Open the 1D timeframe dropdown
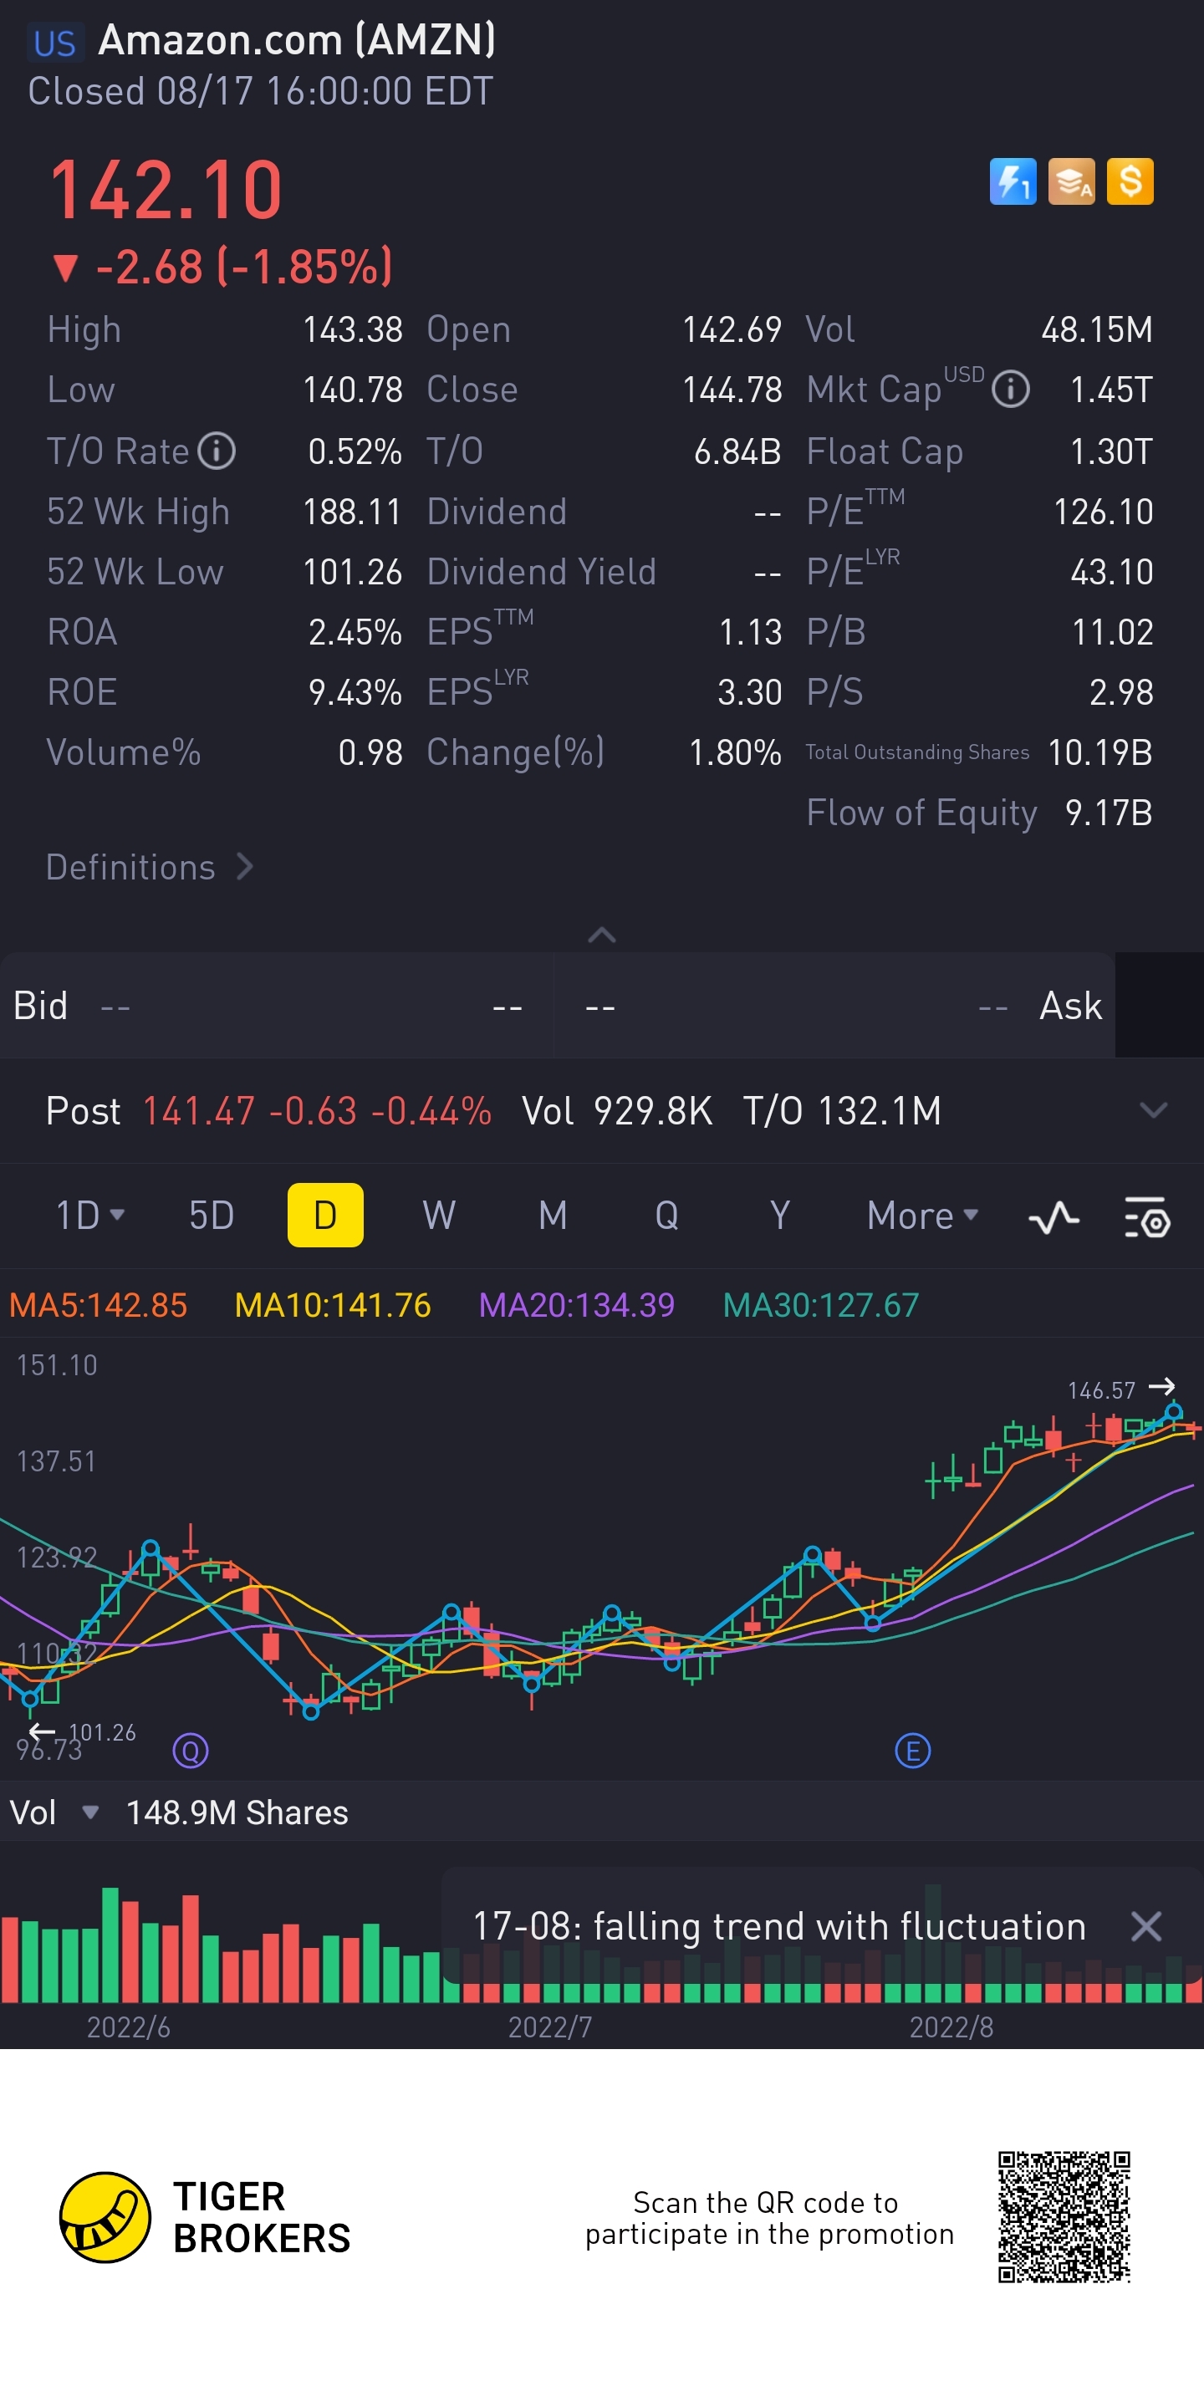 tap(89, 1216)
